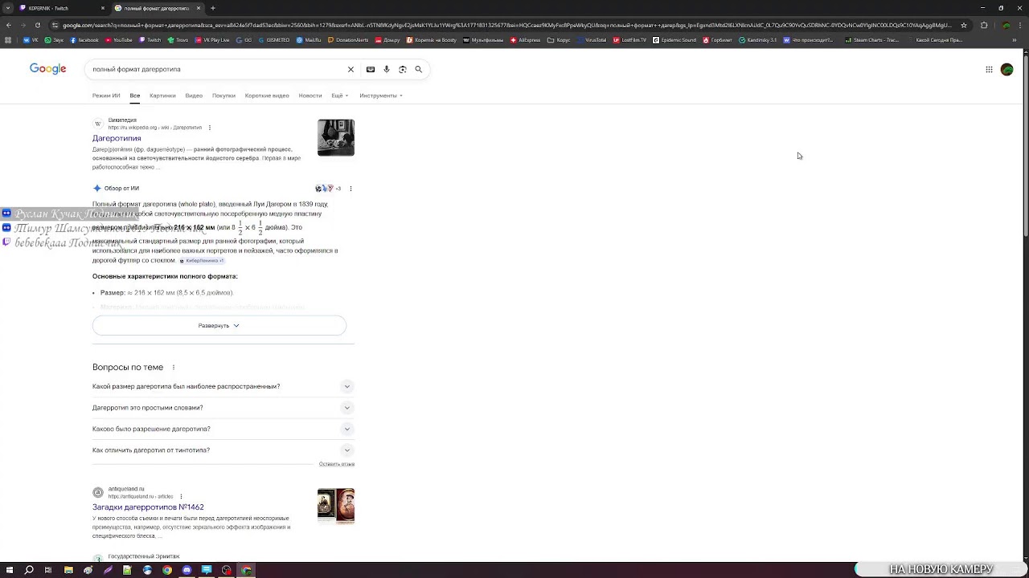Click the Google search input field

click(x=217, y=69)
